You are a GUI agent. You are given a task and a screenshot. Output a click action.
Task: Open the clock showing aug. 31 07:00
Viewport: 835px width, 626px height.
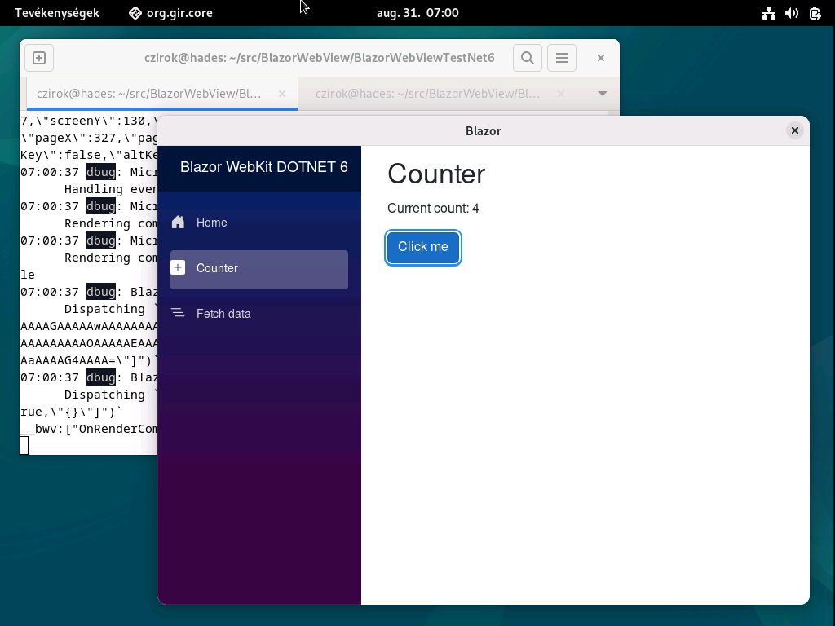tap(417, 12)
